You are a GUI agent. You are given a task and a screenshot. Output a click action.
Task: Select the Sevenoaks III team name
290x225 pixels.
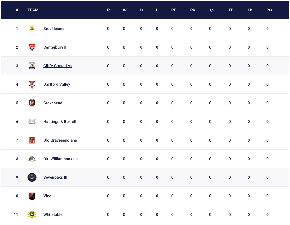click(55, 177)
